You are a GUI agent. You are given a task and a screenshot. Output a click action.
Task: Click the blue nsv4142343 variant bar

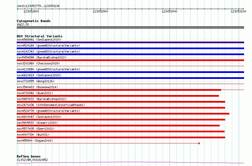coord(130,54)
